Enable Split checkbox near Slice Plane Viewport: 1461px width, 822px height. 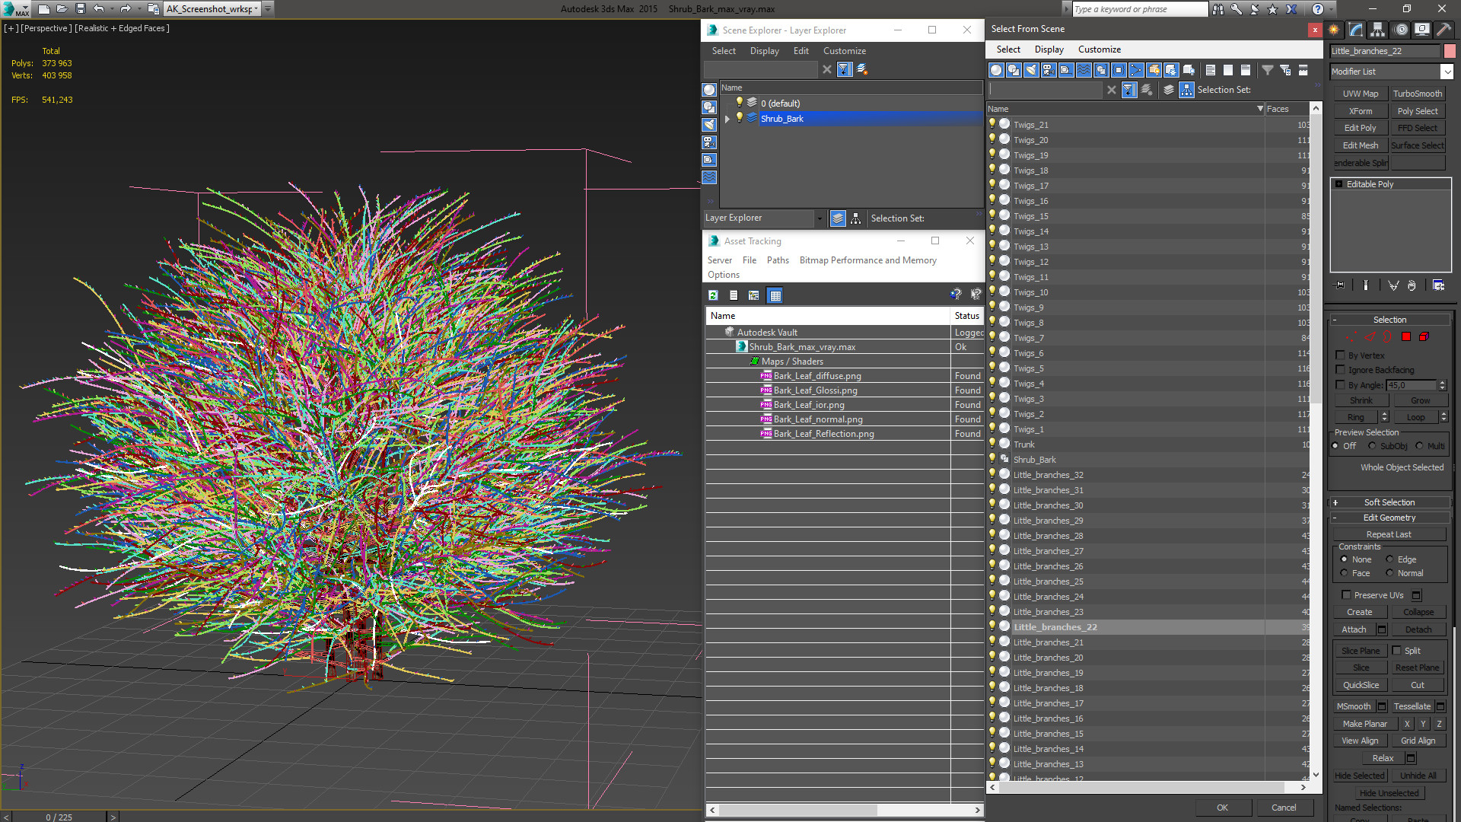pos(1396,651)
